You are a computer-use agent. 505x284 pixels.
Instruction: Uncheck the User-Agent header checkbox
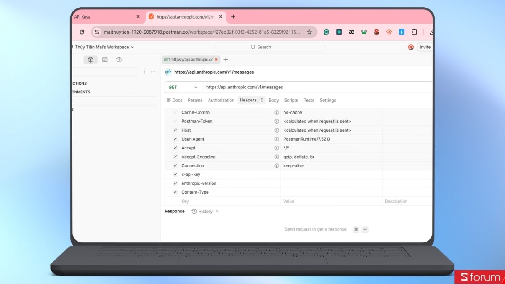175,139
